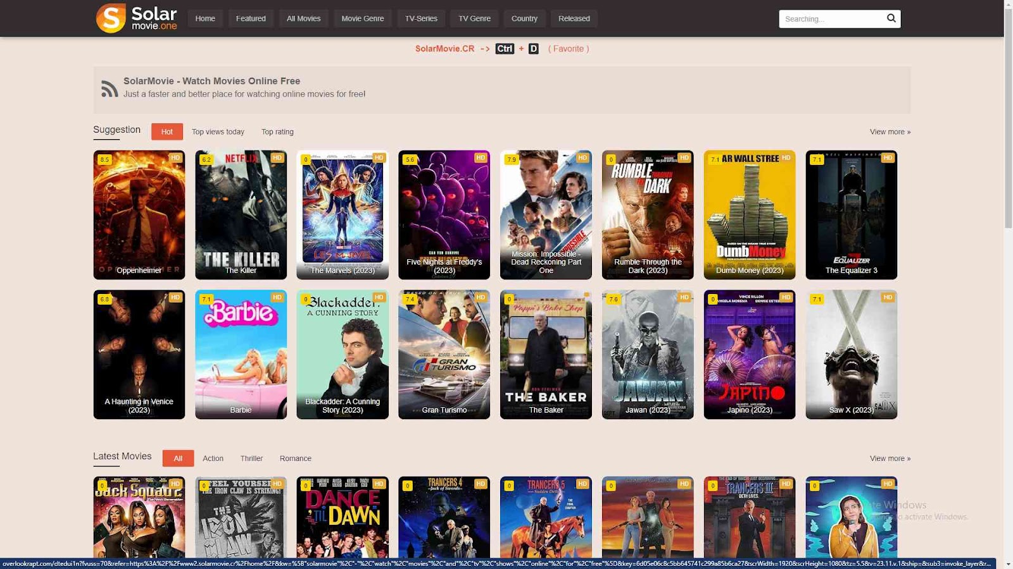The width and height of the screenshot is (1013, 569).
Task: Open the Country dropdown menu
Action: [x=524, y=18]
